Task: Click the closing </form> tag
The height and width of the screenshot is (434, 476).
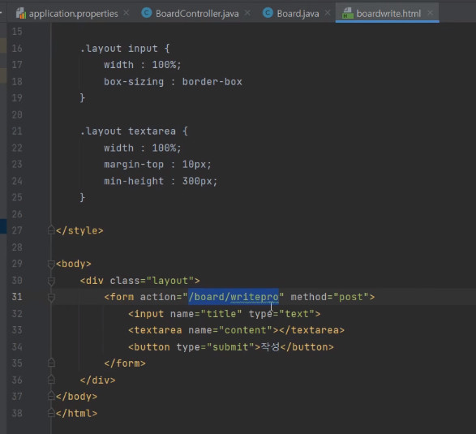Action: (125, 363)
